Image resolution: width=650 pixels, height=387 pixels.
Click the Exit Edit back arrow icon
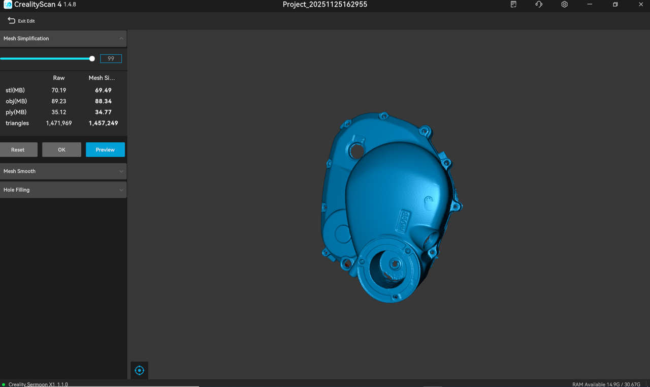coord(11,21)
